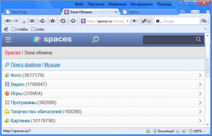Click the chevron on the Картинки row

(x=200, y=121)
